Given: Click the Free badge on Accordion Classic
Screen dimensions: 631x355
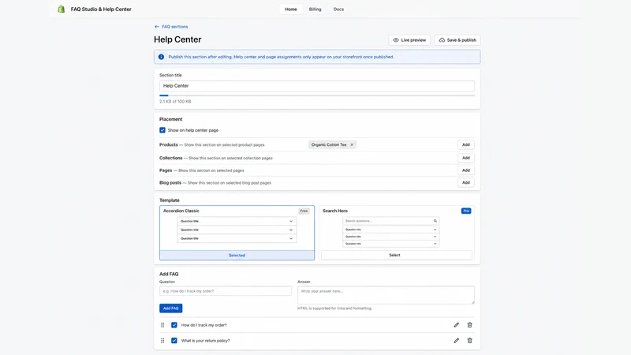Looking at the screenshot, I should coord(304,211).
